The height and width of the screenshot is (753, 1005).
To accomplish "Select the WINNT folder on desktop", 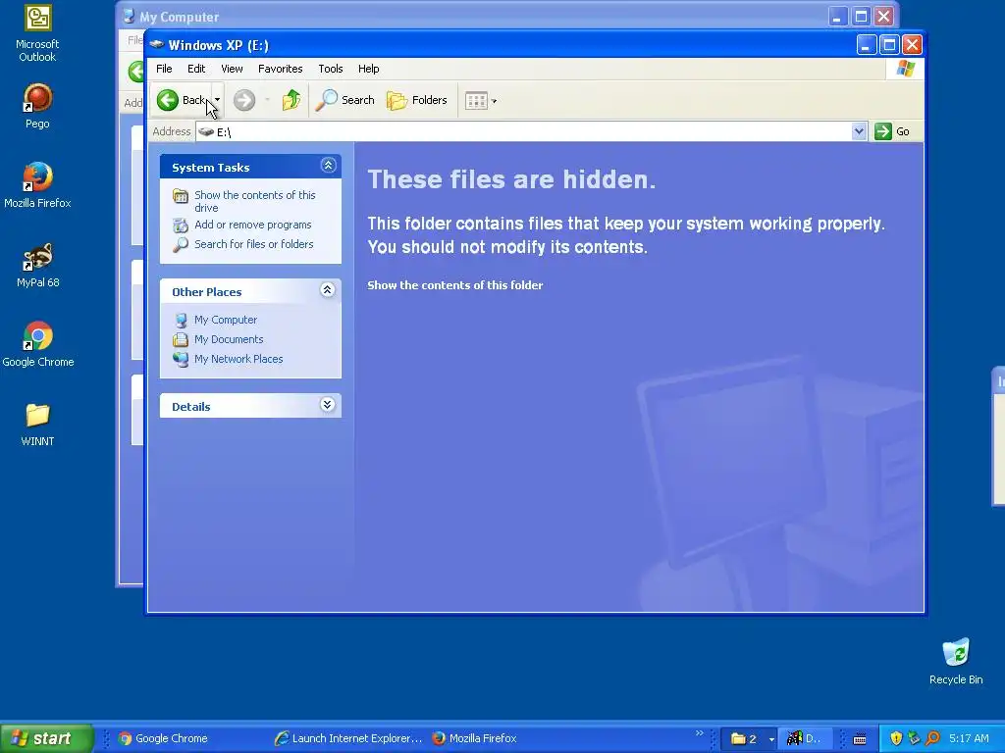I will (x=37, y=424).
